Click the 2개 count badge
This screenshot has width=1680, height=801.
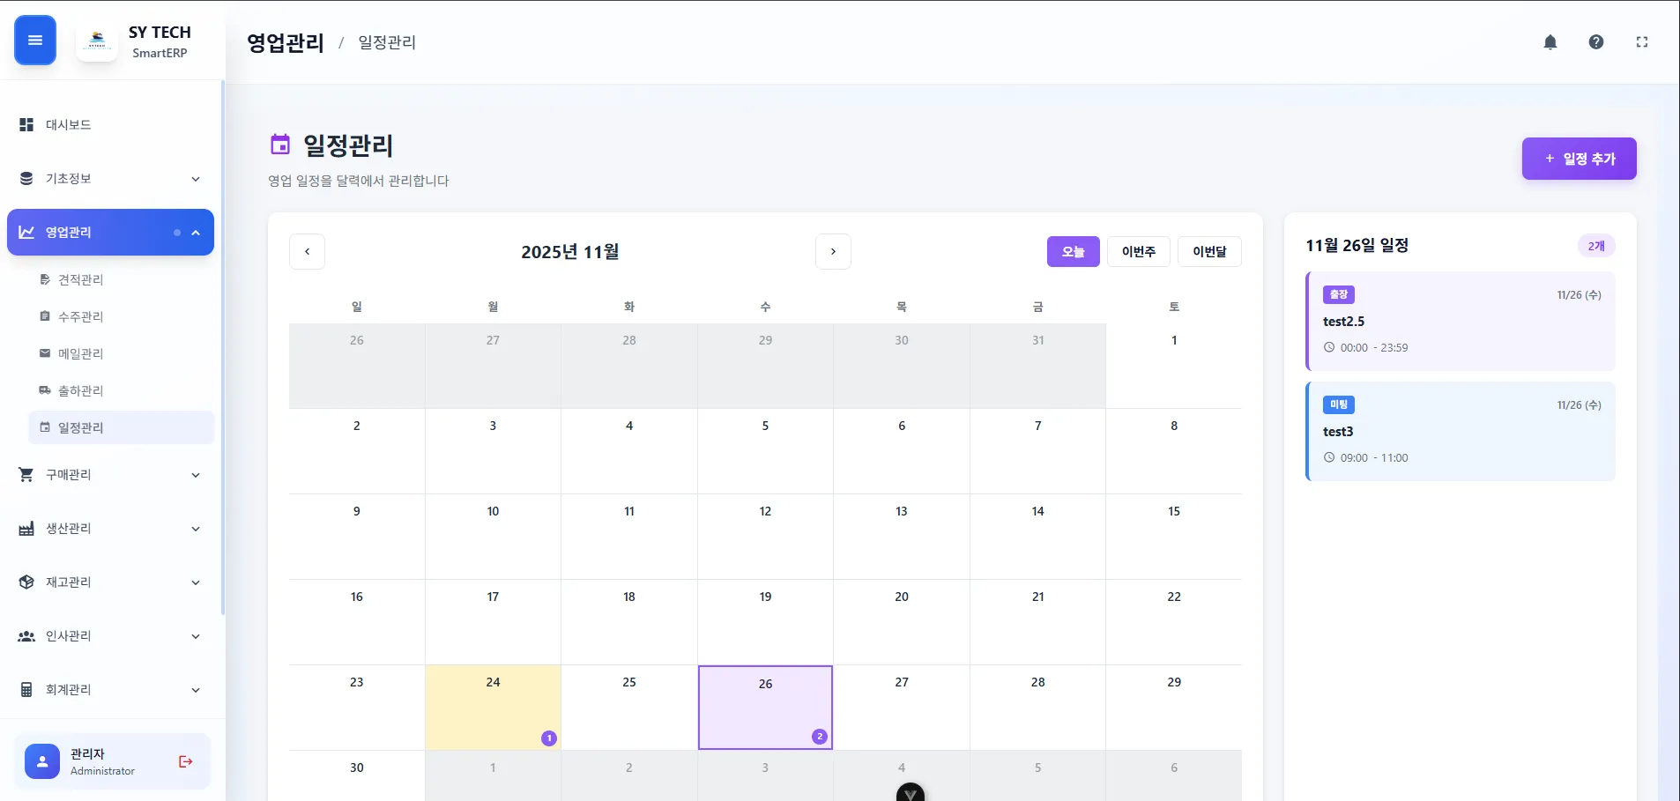(1596, 246)
